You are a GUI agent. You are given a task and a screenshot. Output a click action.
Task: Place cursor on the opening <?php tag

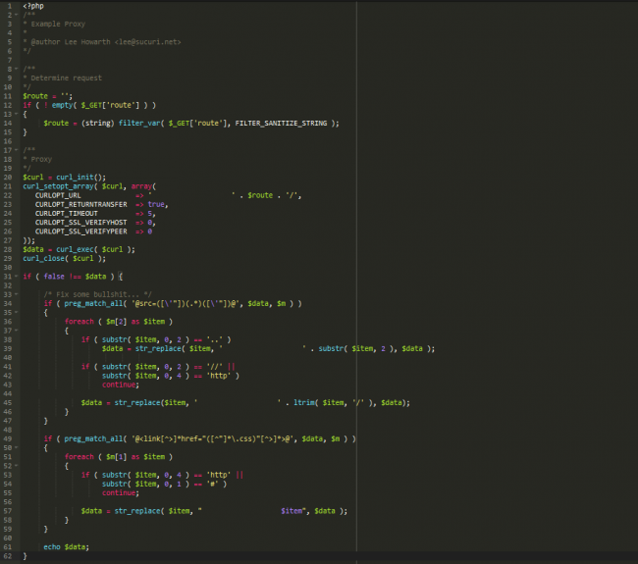pos(32,6)
